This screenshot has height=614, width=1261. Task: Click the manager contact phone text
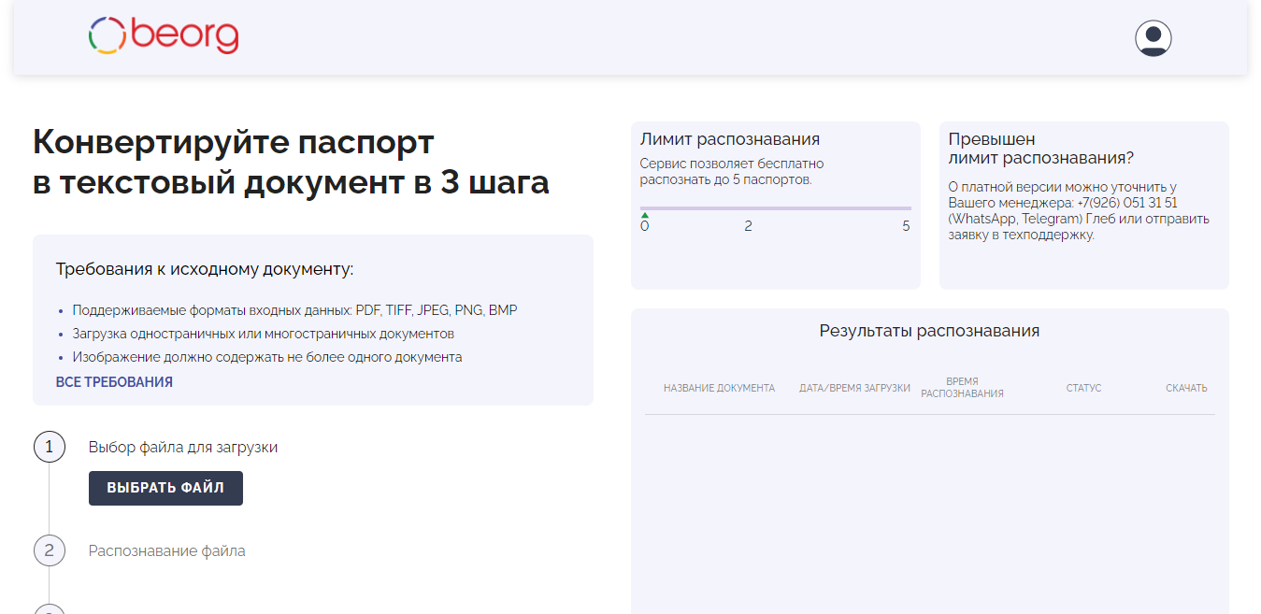pyautogui.click(x=1079, y=211)
